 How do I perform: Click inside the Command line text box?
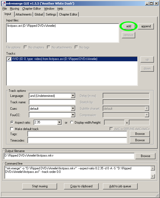point(78,172)
